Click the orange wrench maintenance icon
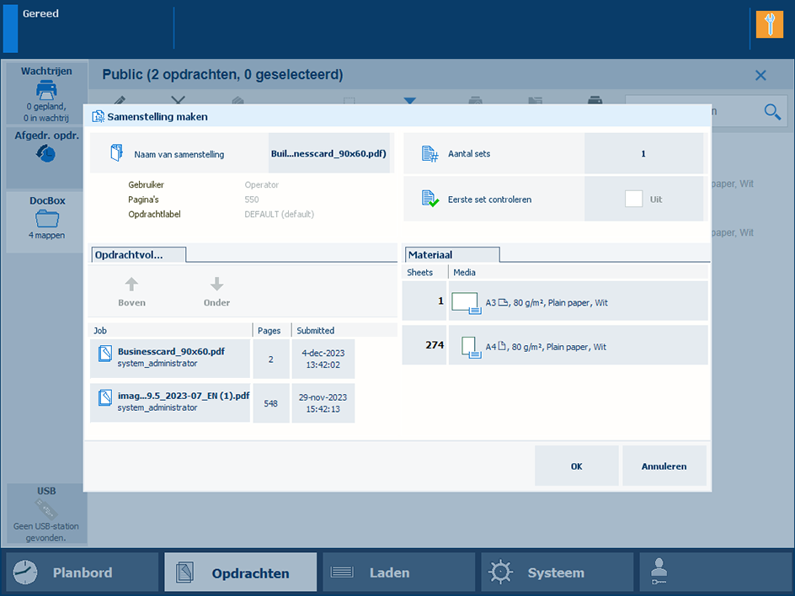The image size is (795, 596). coord(769,24)
